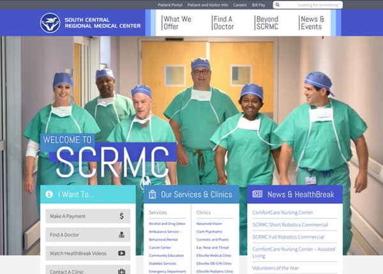
Task: Open Bill Pay in top bar
Action: pyautogui.click(x=259, y=5)
